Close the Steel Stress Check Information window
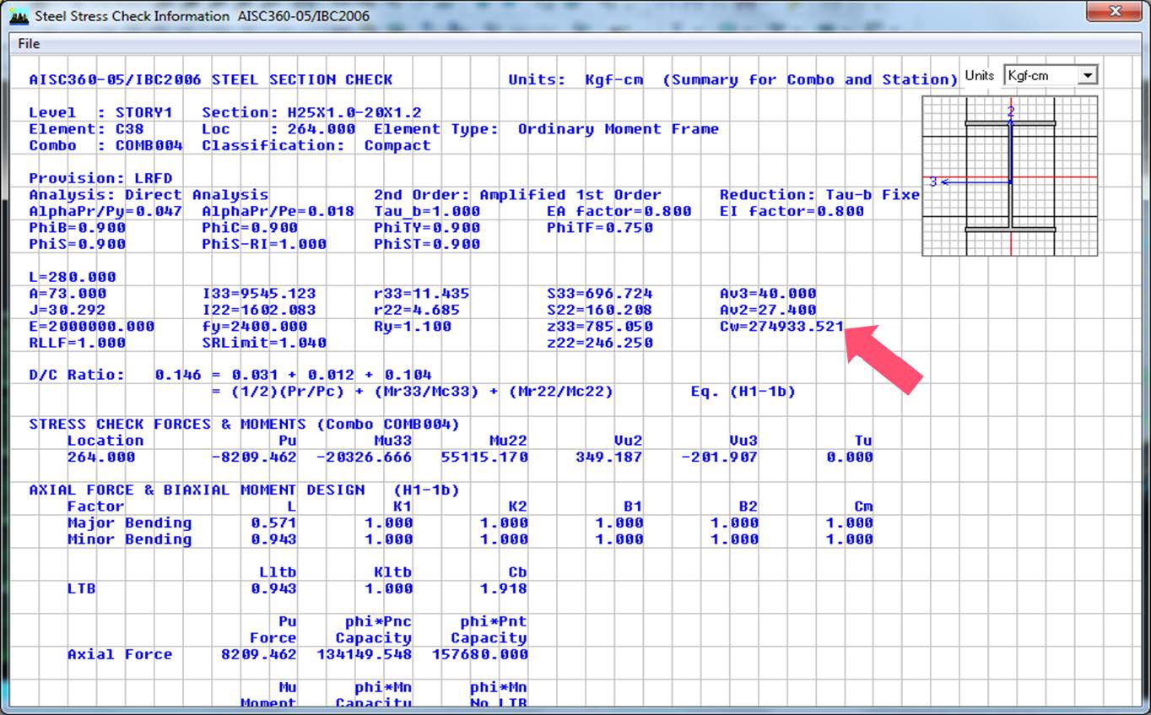Image resolution: width=1151 pixels, height=715 pixels. (1115, 12)
